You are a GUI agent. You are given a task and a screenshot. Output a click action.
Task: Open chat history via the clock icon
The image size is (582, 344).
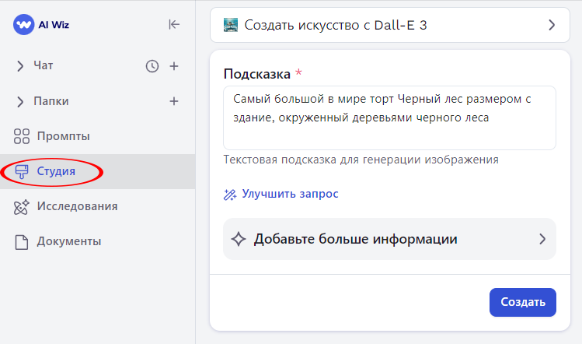152,66
